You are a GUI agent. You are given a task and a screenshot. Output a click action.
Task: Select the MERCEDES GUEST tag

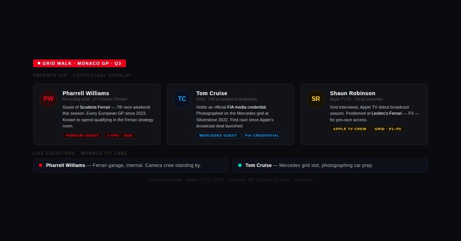tap(218, 135)
